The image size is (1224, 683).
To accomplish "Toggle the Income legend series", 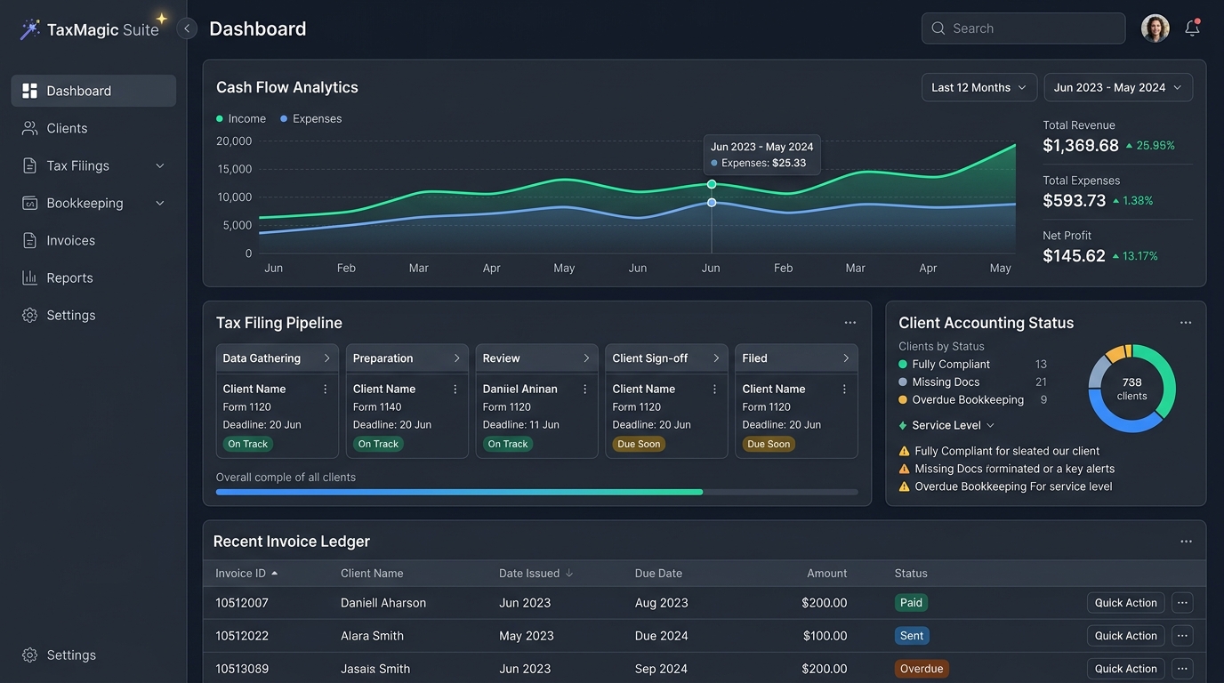I will (x=241, y=118).
